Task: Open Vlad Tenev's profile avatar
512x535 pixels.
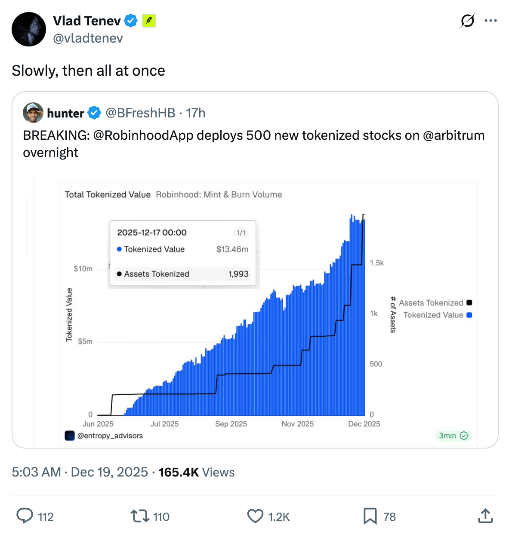Action: [x=29, y=29]
